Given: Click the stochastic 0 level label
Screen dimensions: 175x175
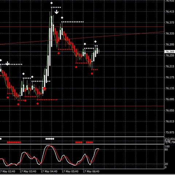Looking at the screenshot, I should [166, 167].
